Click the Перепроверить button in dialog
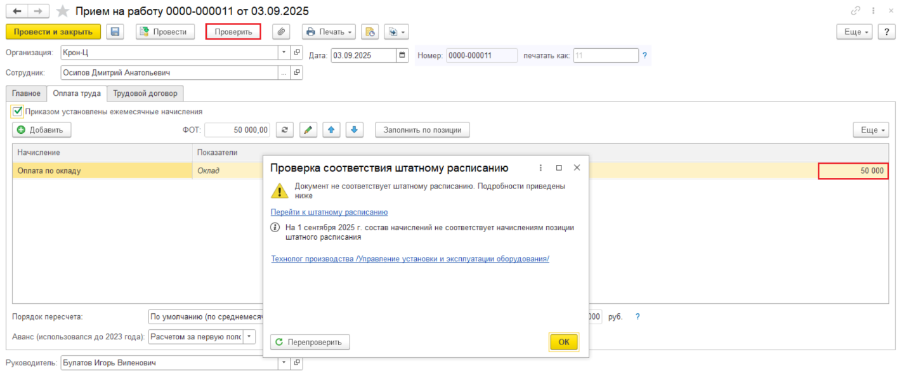 coord(310,342)
